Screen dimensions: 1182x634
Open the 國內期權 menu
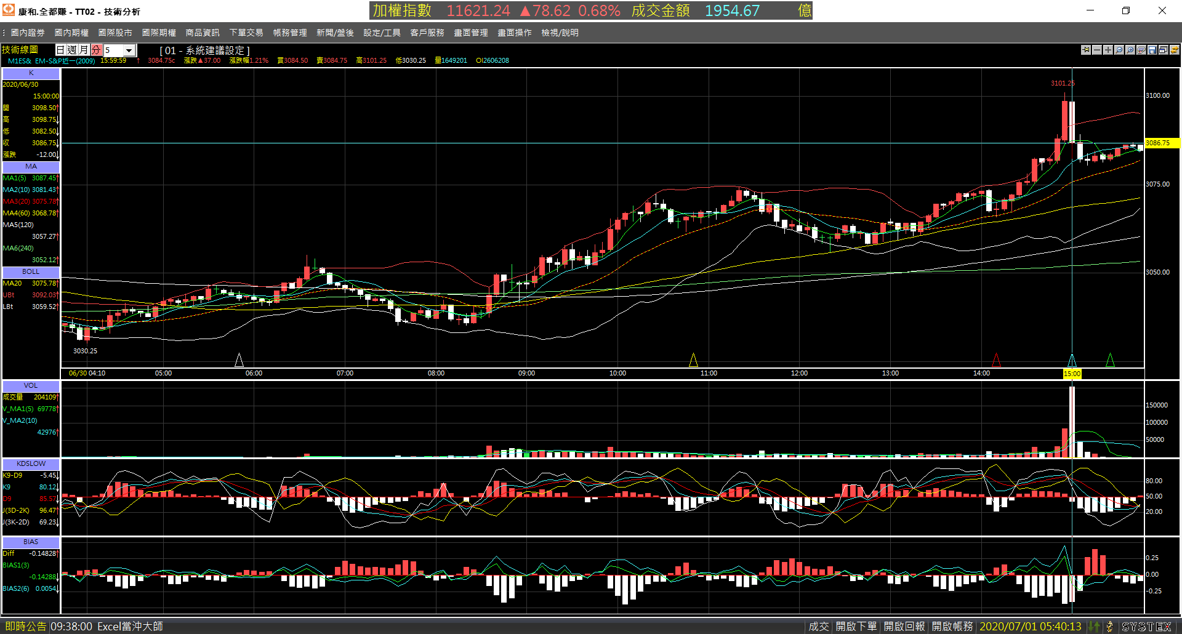coord(71,33)
